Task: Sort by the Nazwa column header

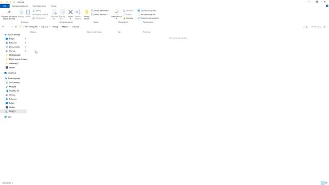Action: pos(33,32)
